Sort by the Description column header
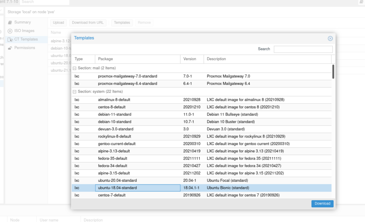The height and width of the screenshot is (222, 365). [267, 59]
